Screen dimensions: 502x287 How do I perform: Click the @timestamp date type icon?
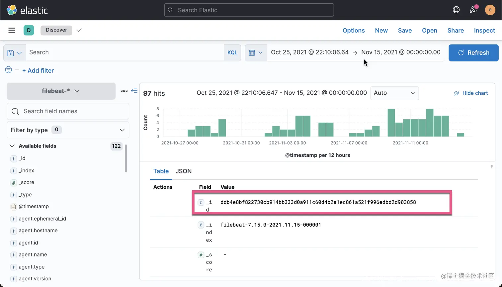(x=14, y=207)
